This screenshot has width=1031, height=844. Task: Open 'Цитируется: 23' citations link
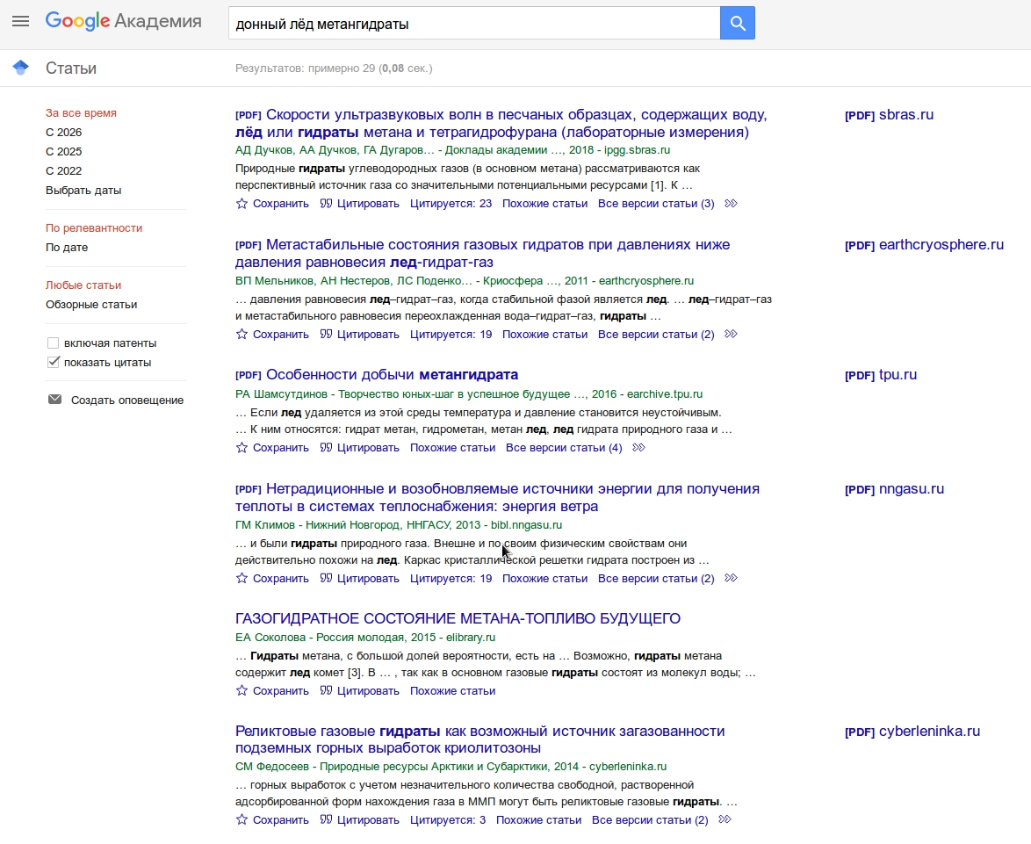[451, 204]
